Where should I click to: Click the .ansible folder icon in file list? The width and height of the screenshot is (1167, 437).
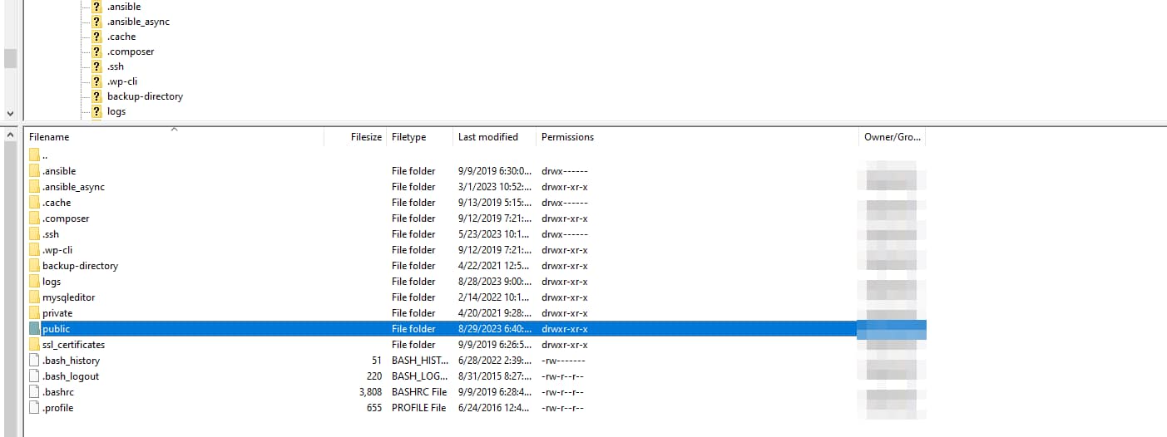point(34,171)
